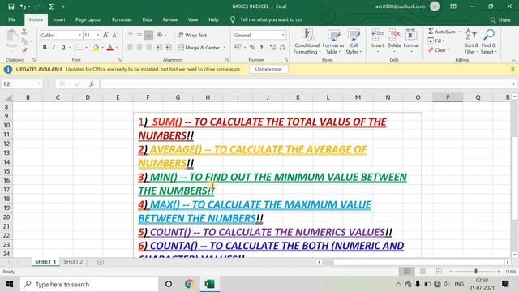Collapse the ribbon with the chevron

(x=513, y=60)
